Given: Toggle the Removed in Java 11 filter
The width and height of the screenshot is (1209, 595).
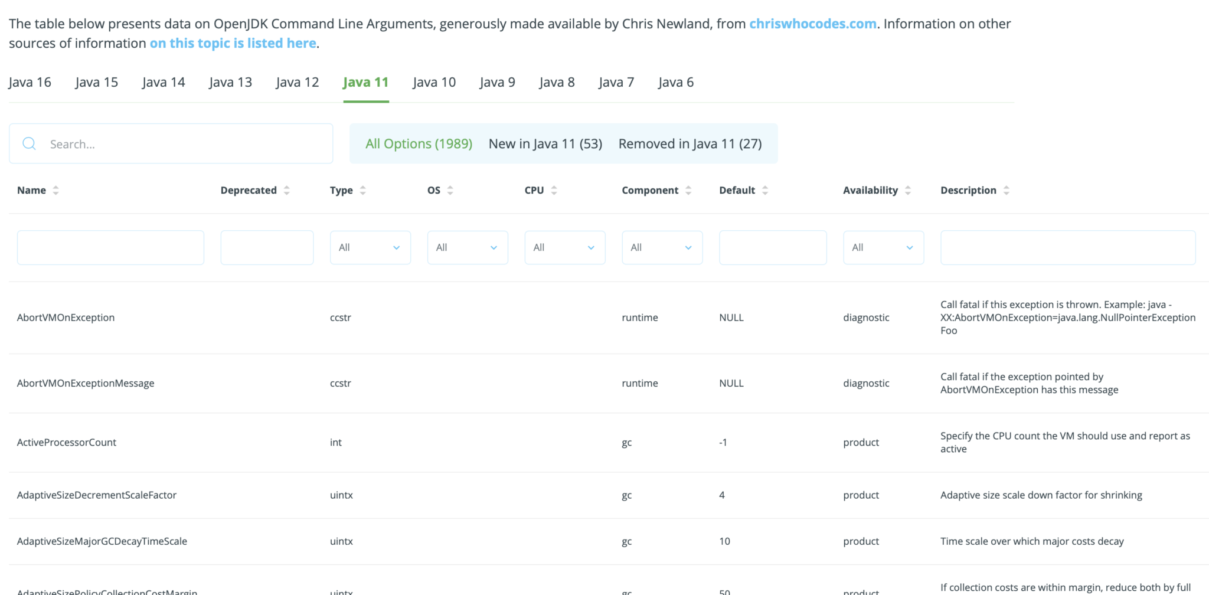Looking at the screenshot, I should pyautogui.click(x=690, y=143).
